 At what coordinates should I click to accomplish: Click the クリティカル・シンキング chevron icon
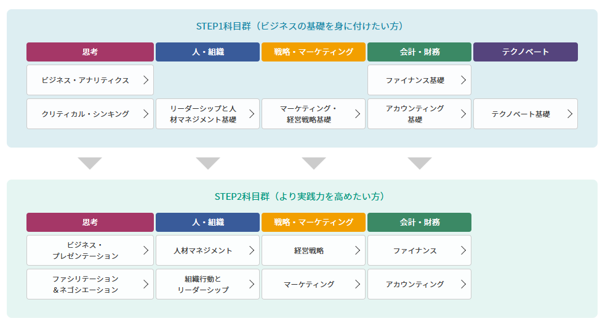(x=145, y=114)
